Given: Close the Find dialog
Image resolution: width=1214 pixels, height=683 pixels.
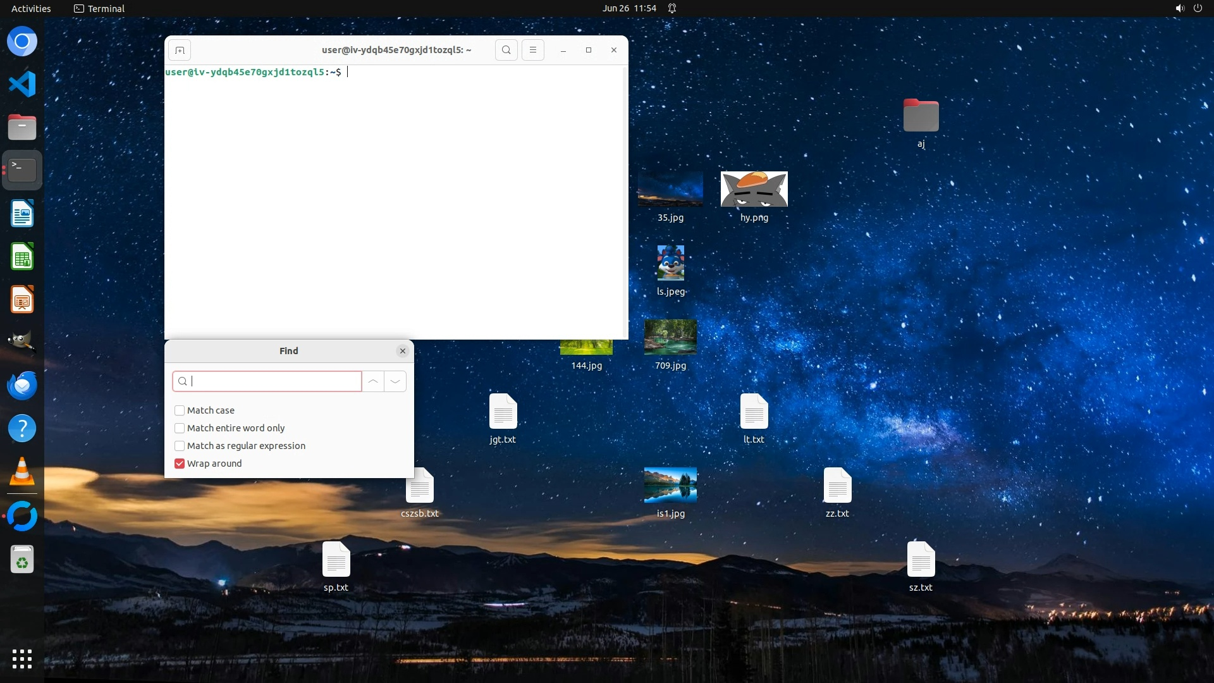Looking at the screenshot, I should tap(403, 351).
